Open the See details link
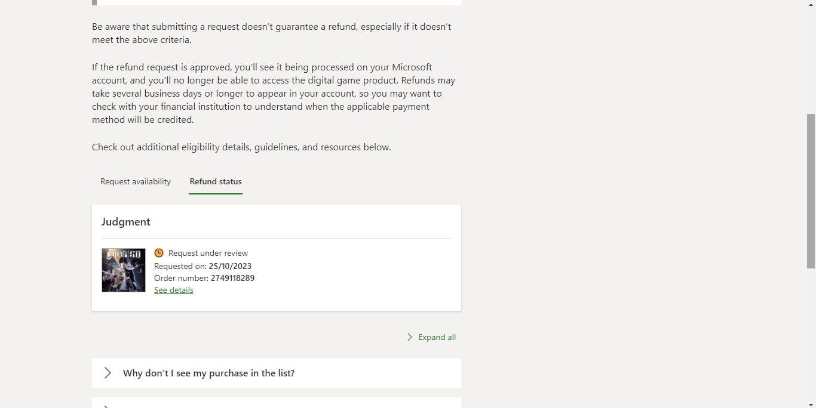Viewport: 816px width, 408px height. (x=173, y=290)
